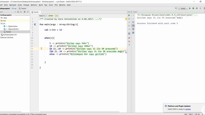Screen dimensions: 205x115
Task: Print the console output icon
Action: [133, 29]
